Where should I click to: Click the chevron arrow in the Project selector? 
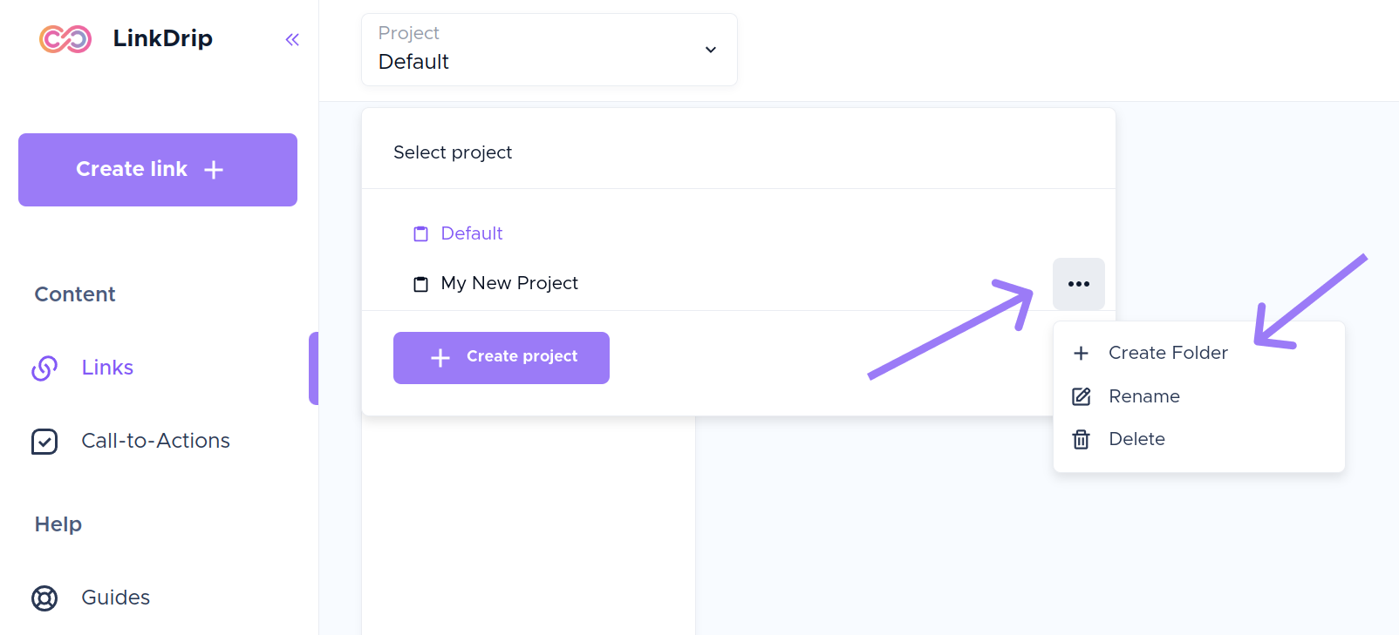coord(711,50)
